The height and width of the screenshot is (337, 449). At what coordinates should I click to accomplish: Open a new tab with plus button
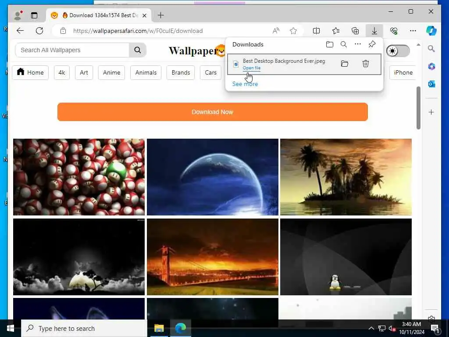click(x=161, y=15)
